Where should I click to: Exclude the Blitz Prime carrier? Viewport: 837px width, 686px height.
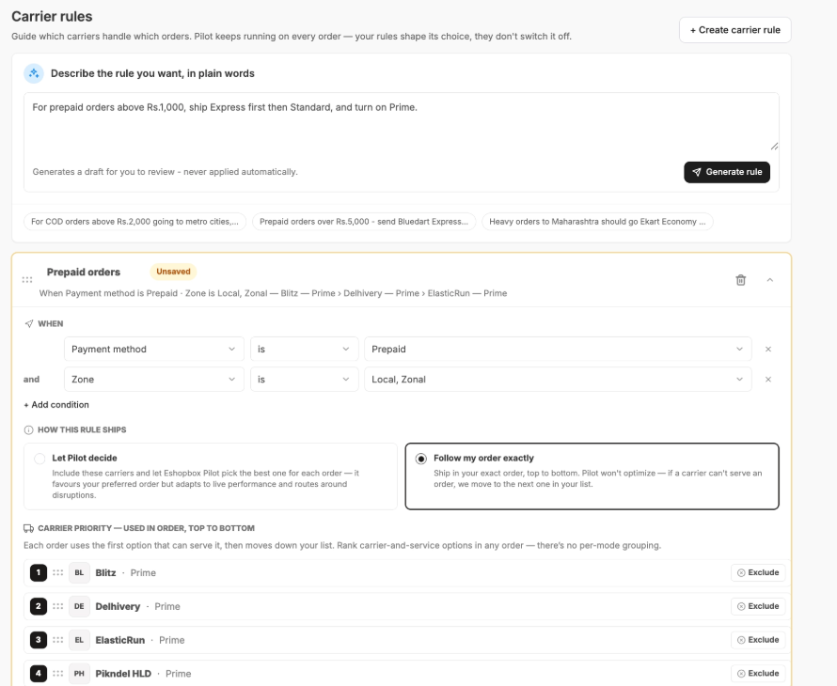coord(758,573)
